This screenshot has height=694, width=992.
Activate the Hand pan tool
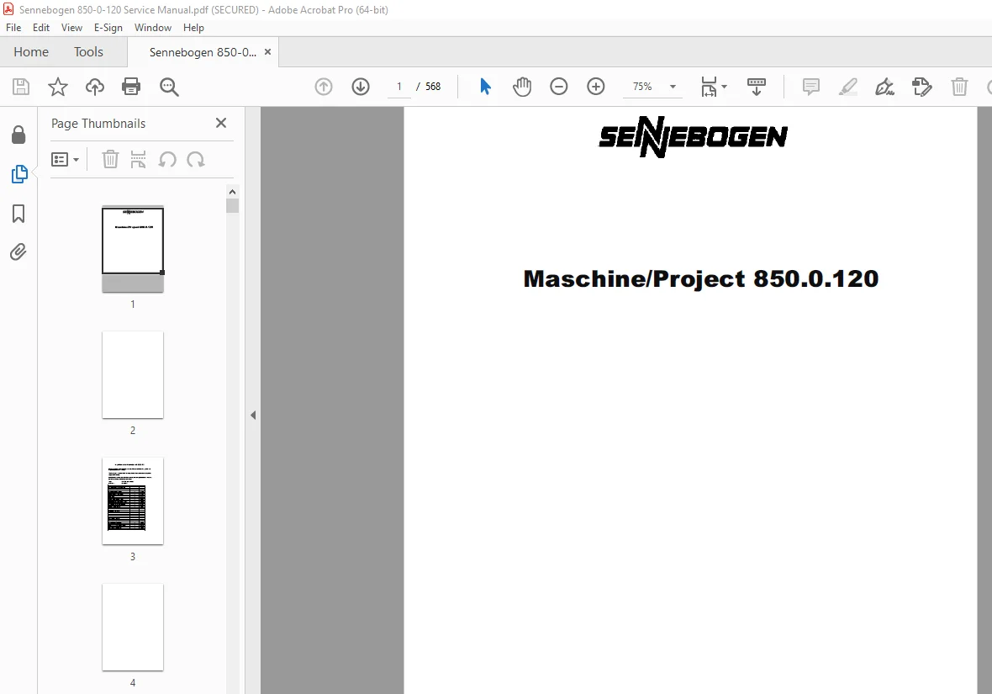coord(522,87)
